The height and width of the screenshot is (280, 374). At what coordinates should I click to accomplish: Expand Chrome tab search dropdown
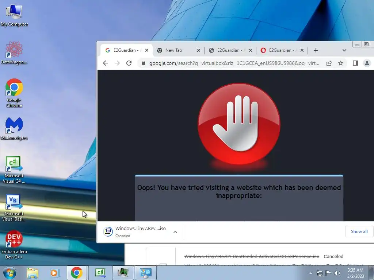344,50
